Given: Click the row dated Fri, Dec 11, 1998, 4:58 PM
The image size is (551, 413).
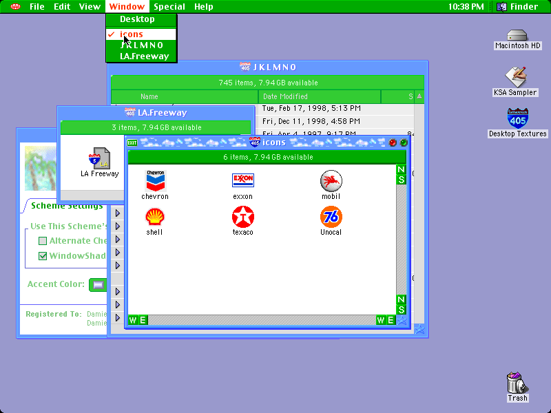Looking at the screenshot, I should 311,121.
